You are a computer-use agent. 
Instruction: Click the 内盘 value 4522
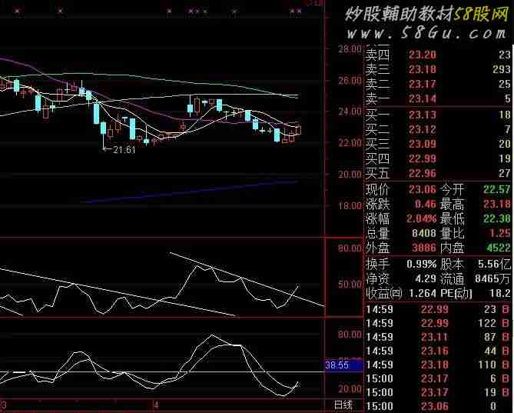pyautogui.click(x=499, y=248)
